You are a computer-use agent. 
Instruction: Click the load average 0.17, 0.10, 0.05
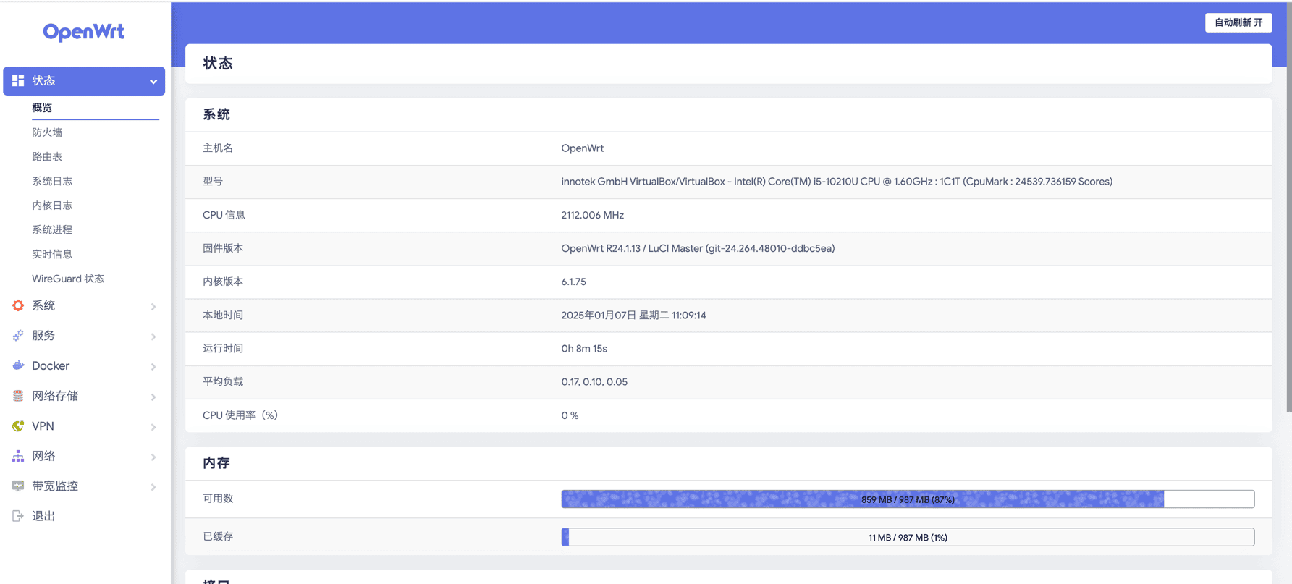[594, 381]
